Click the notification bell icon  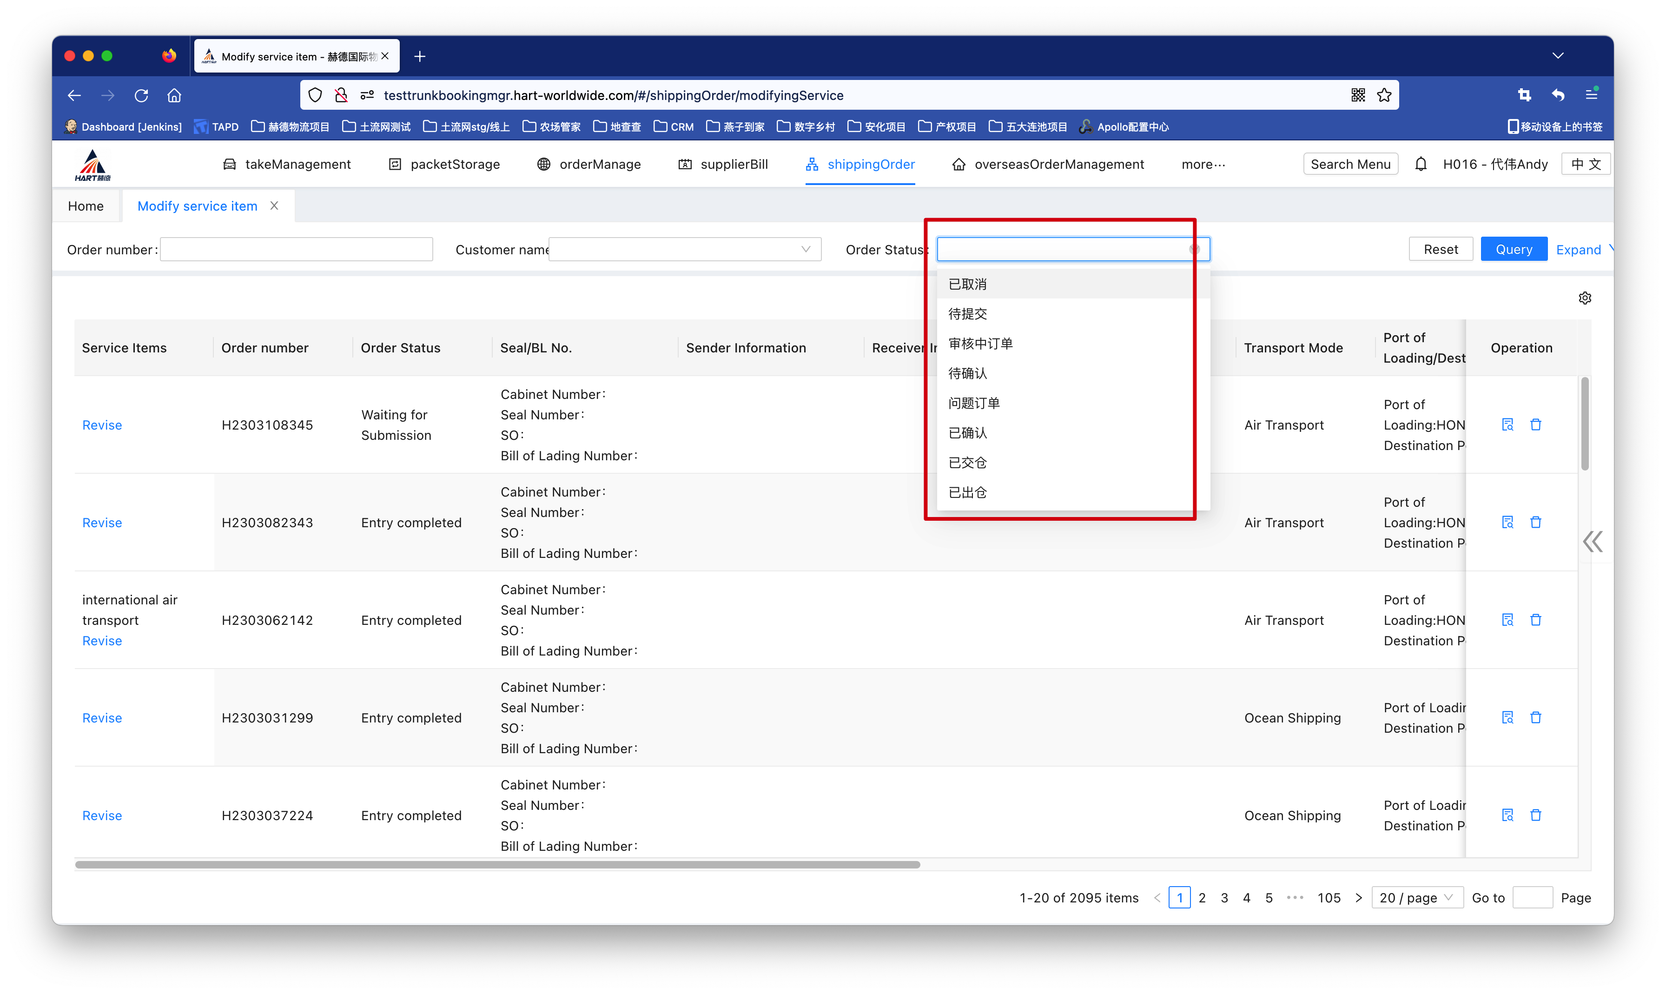[x=1420, y=164]
